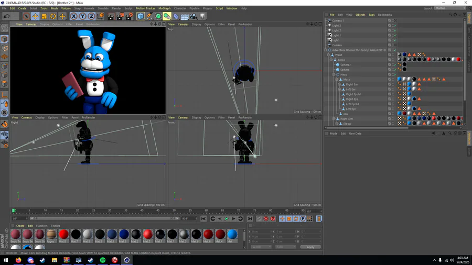Viewport: 472px width, 265px height.
Task: Click Render to Picture Viewer icon
Action: pyautogui.click(x=120, y=16)
